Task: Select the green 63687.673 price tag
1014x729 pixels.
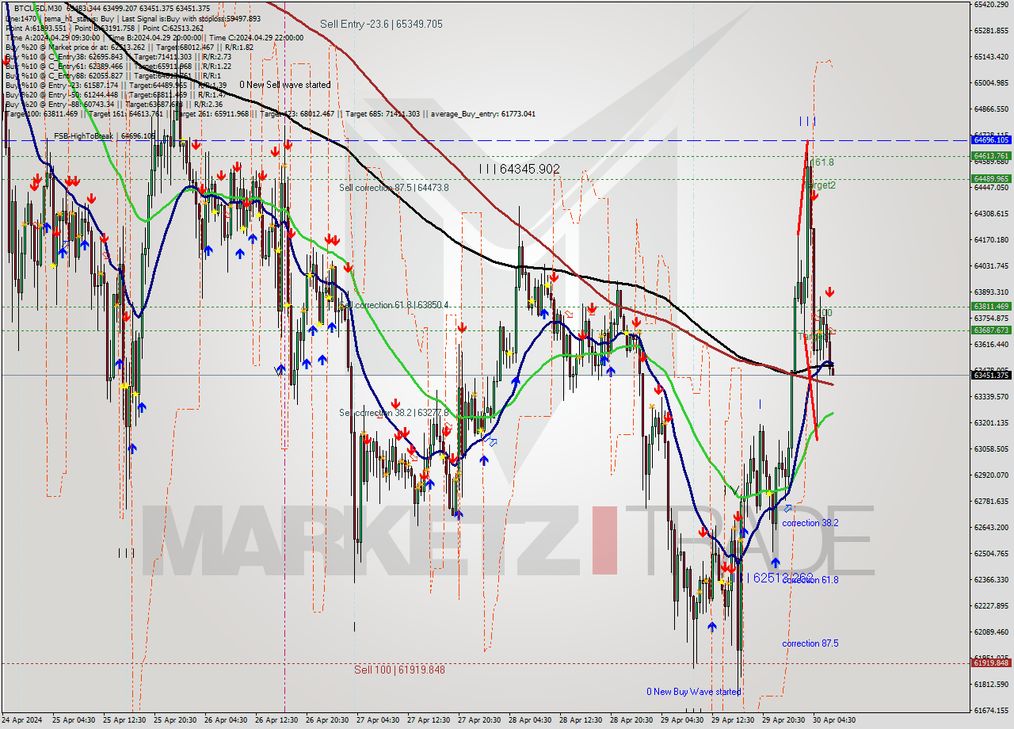Action: [991, 330]
